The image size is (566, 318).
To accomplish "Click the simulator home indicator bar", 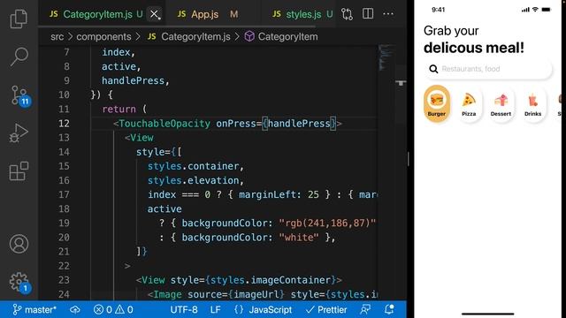I will click(487, 314).
